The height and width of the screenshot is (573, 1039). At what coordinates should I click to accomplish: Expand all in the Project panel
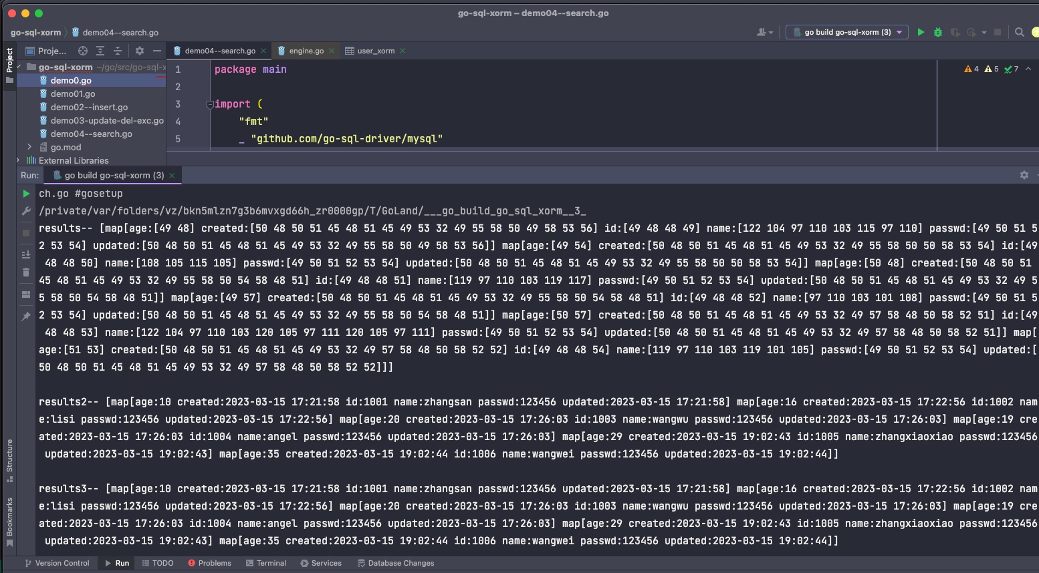(x=100, y=51)
